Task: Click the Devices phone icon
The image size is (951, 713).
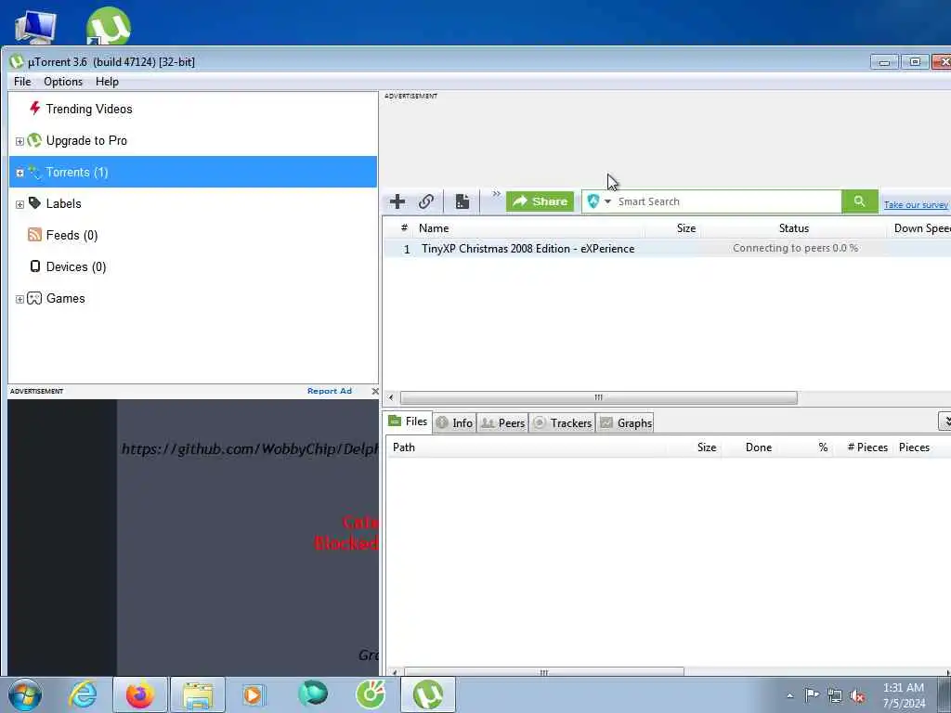Action: 35,266
